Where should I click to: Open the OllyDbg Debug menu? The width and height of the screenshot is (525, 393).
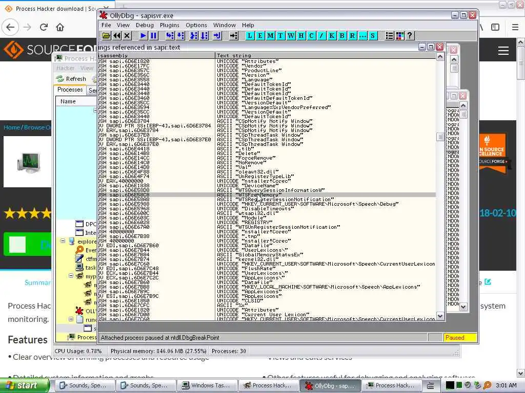(x=145, y=25)
